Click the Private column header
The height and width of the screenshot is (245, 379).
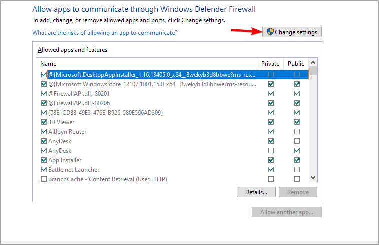(x=270, y=64)
